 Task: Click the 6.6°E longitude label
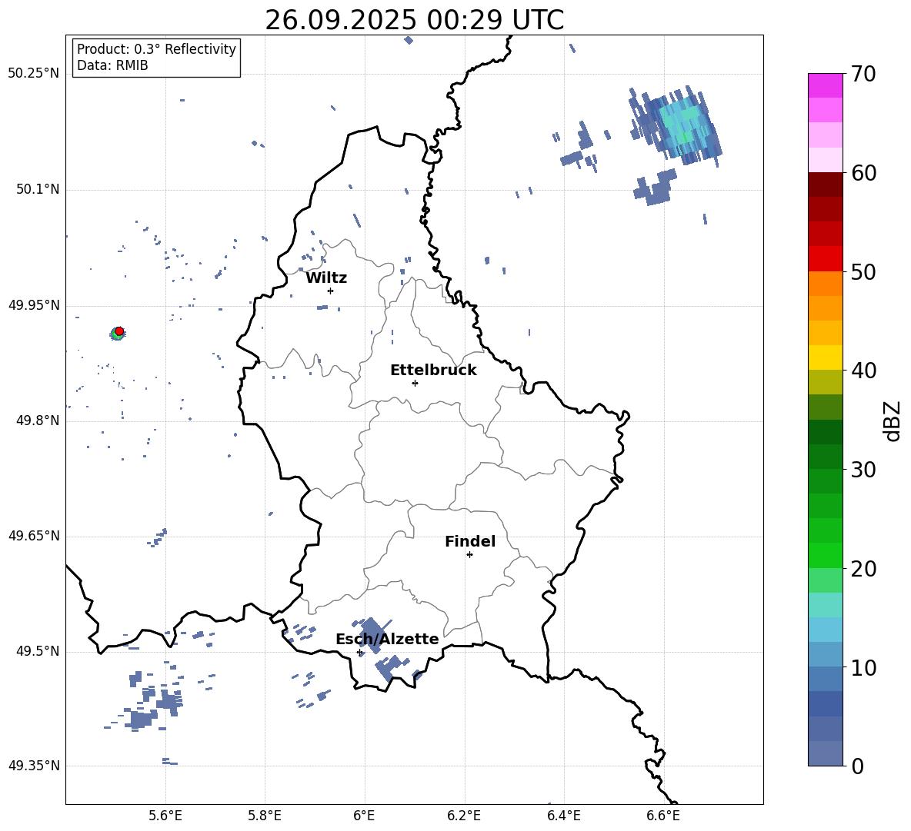(x=663, y=816)
